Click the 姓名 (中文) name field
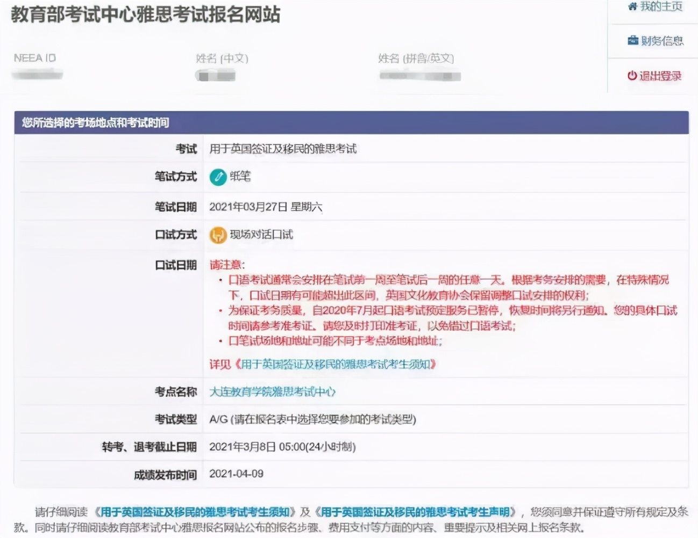 point(214,75)
